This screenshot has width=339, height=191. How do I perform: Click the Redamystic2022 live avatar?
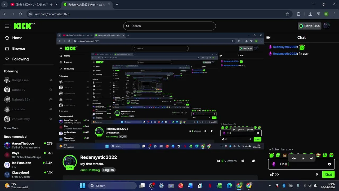pyautogui.click(x=70, y=162)
